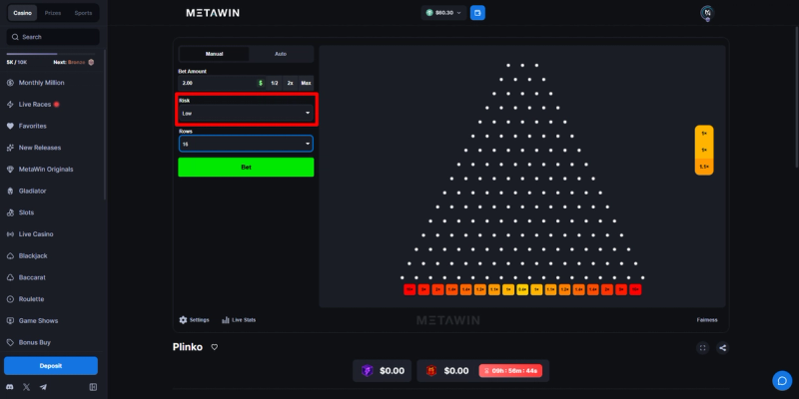Click the blue Deposit button
Viewport: 799px width, 399px height.
[51, 366]
